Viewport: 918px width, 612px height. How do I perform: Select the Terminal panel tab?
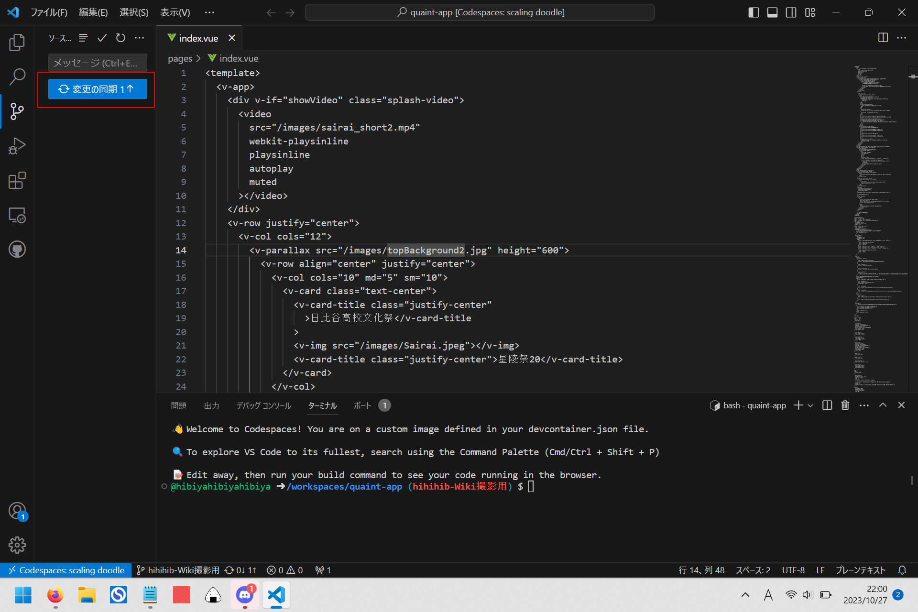click(322, 405)
